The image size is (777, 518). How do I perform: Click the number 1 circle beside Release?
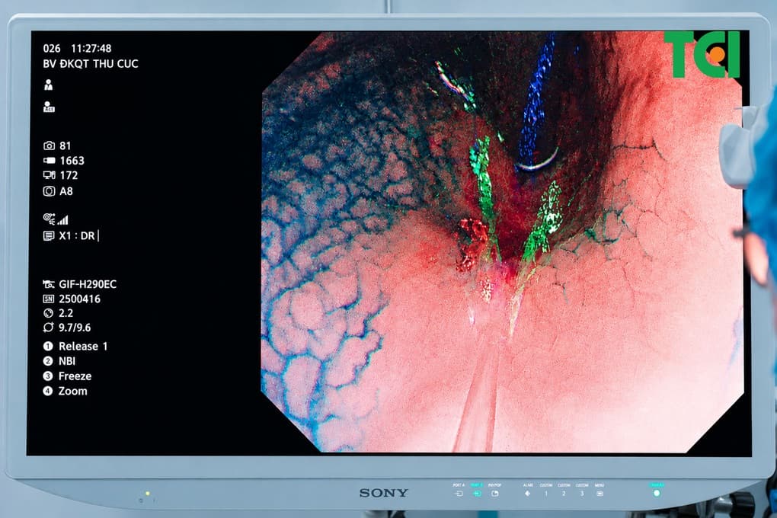(47, 347)
